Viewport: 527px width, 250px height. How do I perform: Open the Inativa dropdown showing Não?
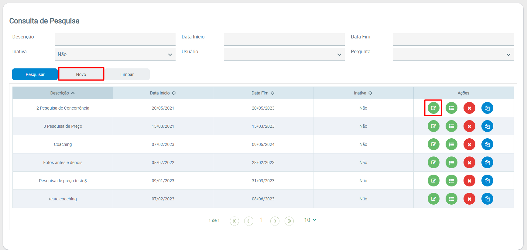tap(115, 54)
